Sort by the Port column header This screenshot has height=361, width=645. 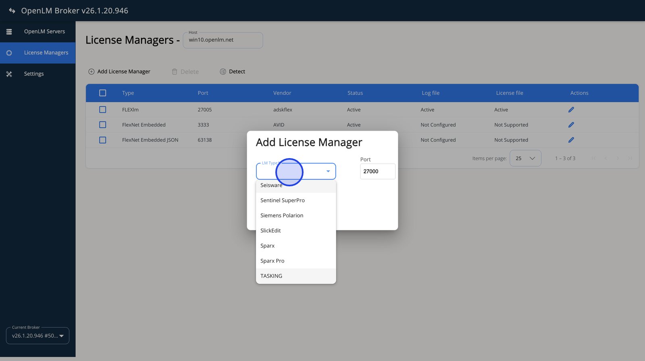(203, 93)
